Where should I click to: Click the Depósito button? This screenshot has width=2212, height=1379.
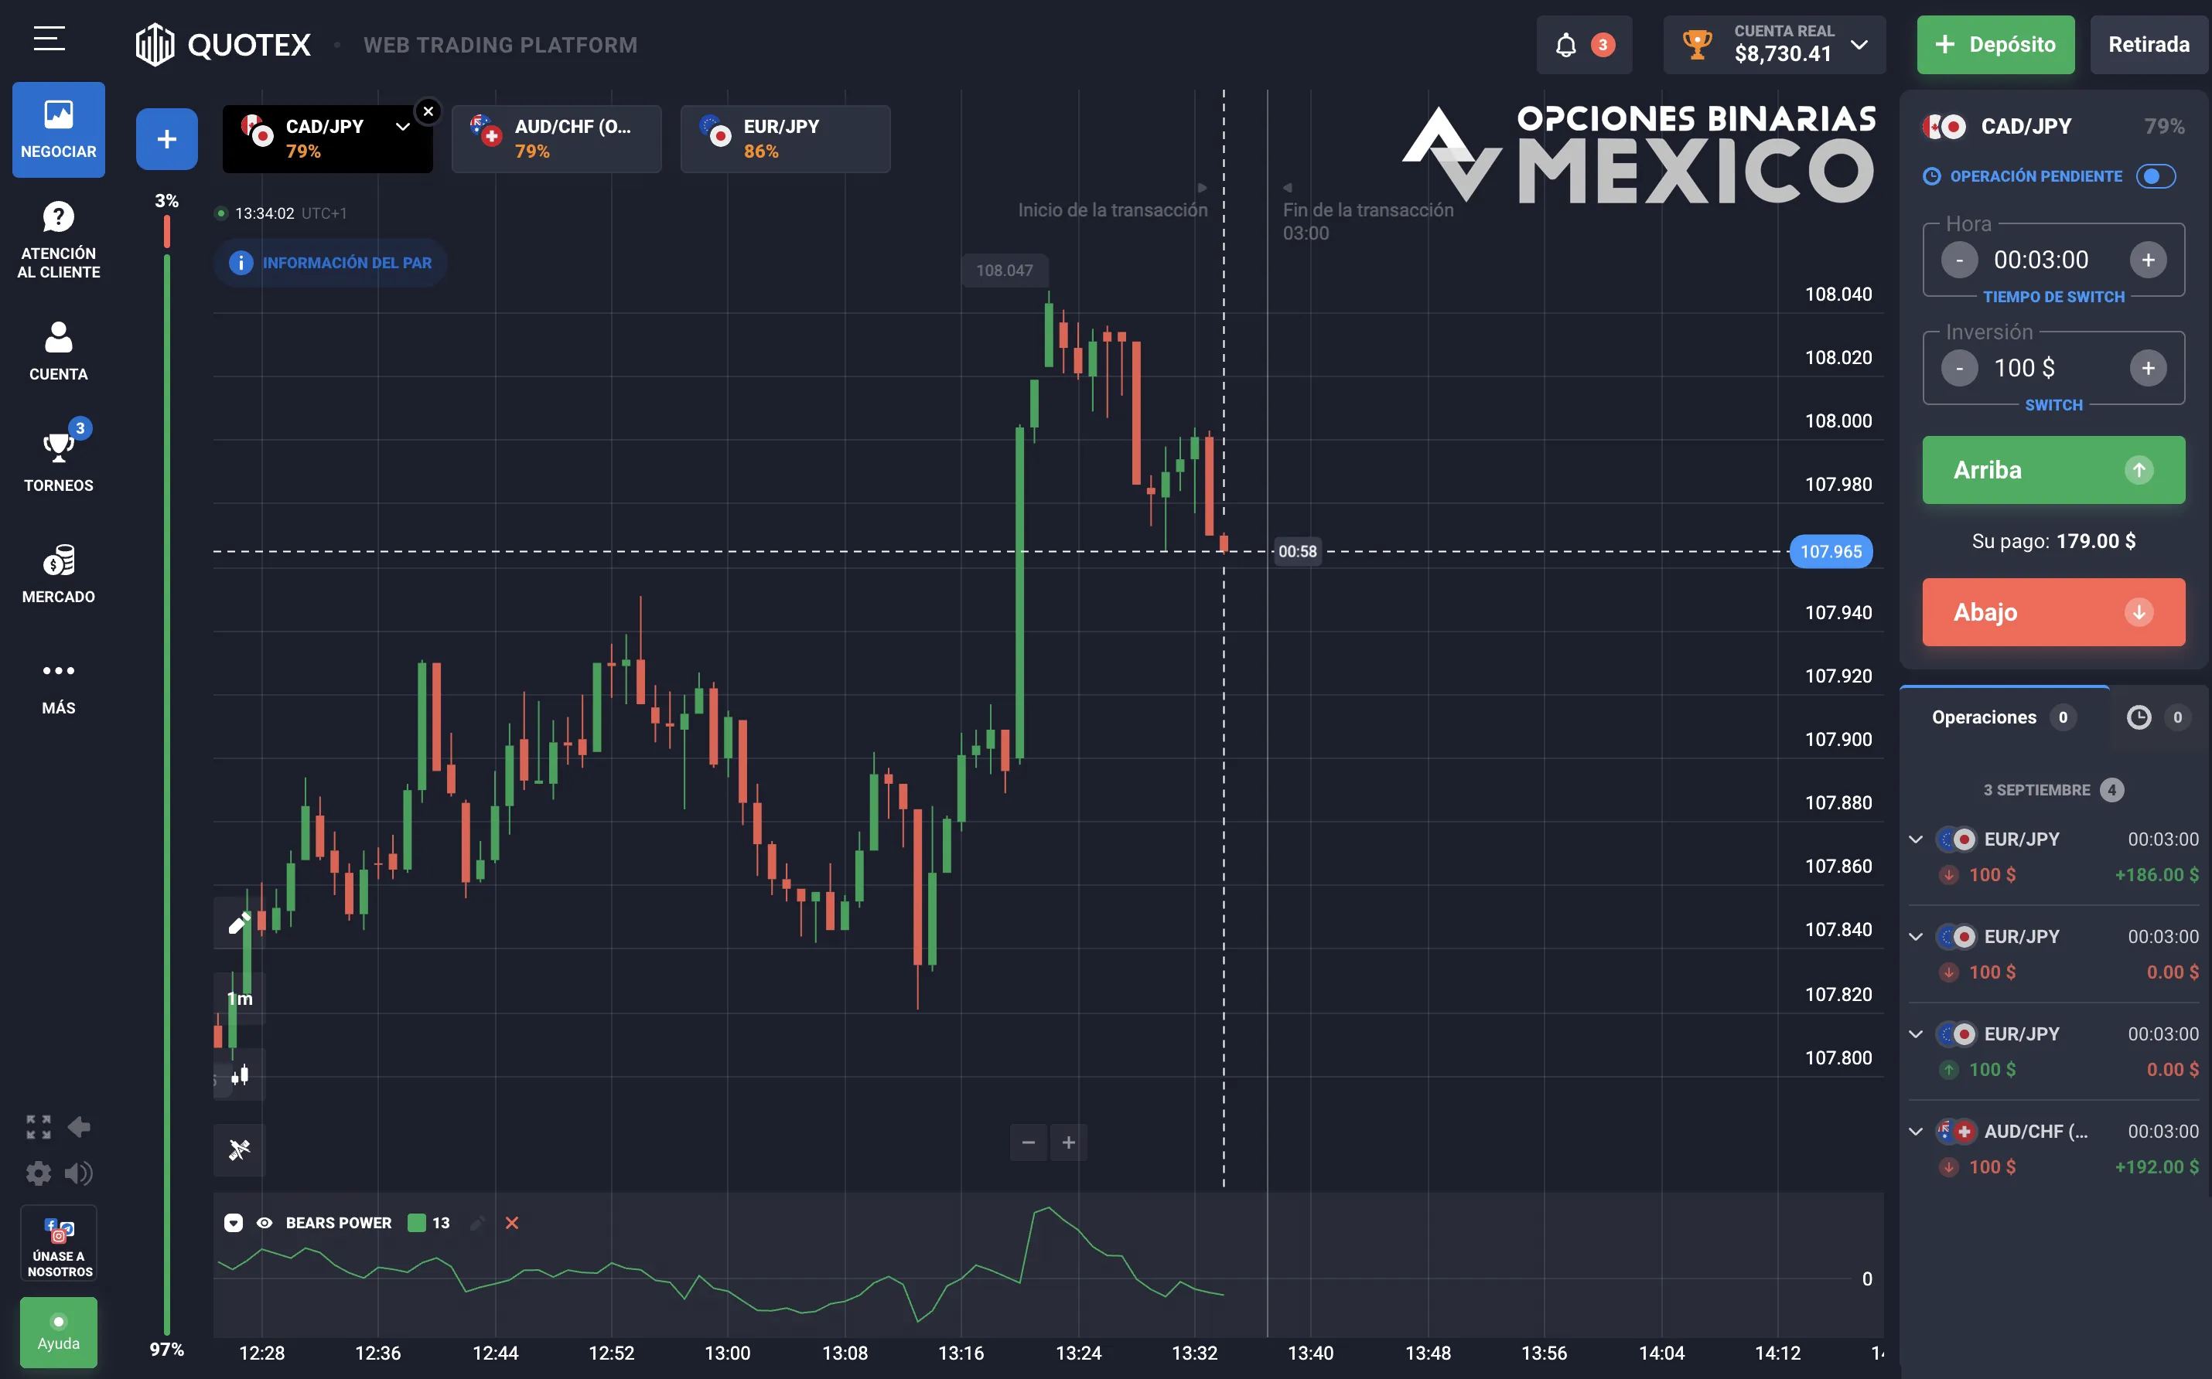pyautogui.click(x=1995, y=45)
